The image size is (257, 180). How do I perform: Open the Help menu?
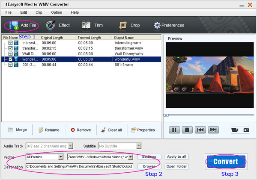[75, 12]
